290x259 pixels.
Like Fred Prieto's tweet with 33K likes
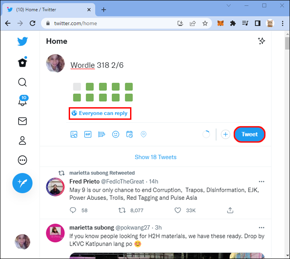coord(178,210)
